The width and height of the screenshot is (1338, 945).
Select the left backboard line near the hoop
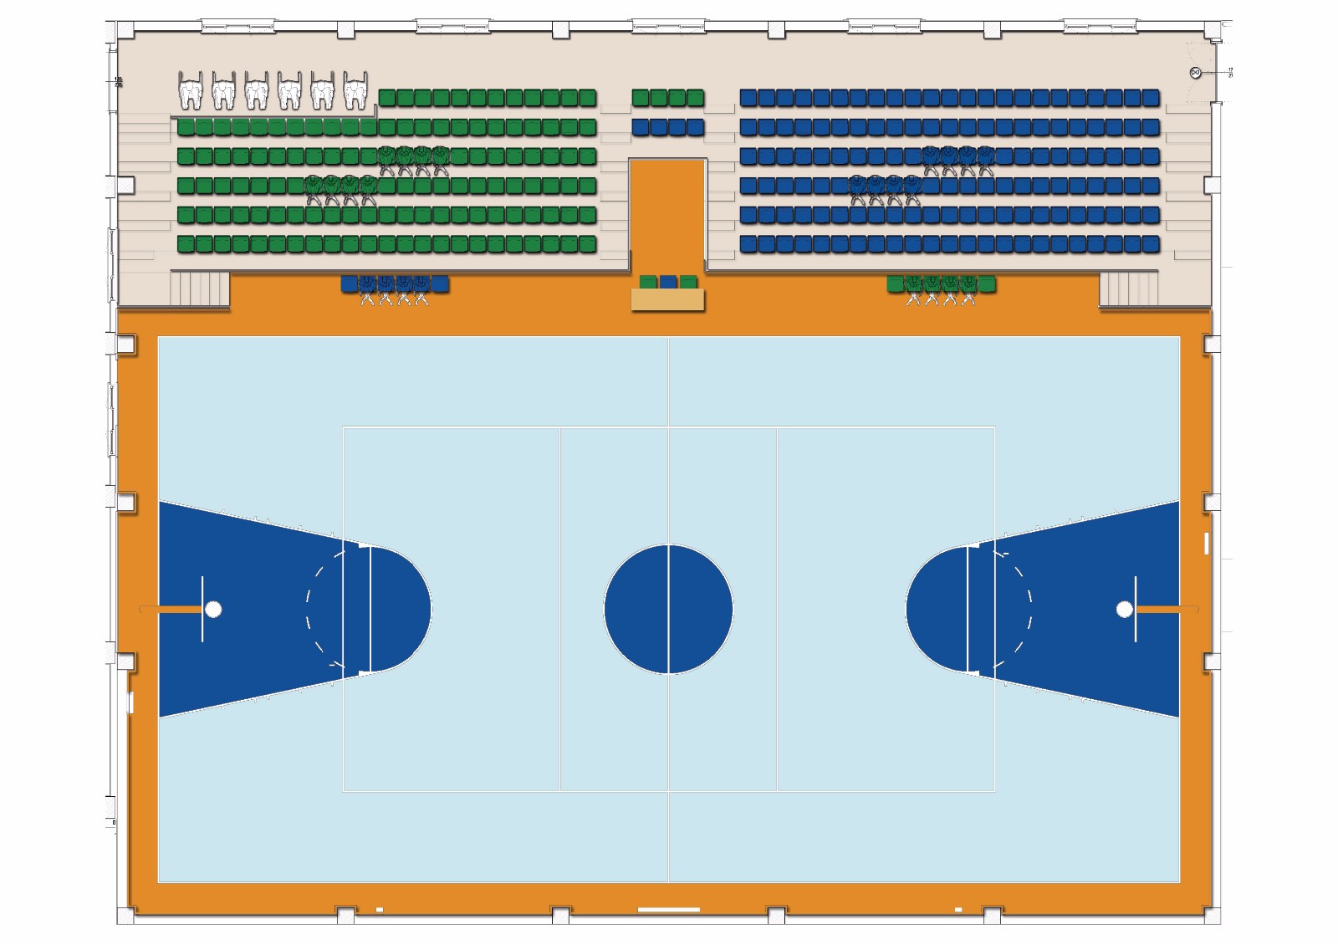point(202,609)
